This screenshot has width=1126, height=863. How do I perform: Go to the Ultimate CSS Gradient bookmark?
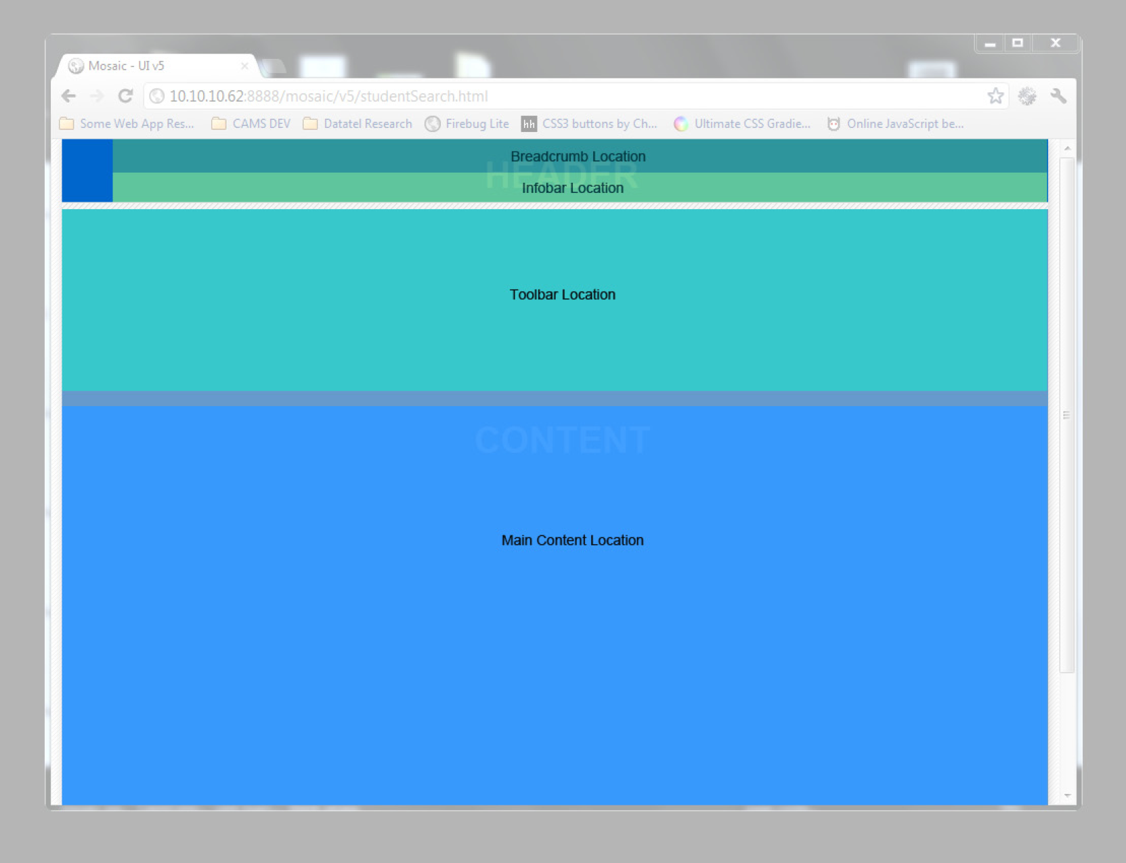tap(742, 124)
